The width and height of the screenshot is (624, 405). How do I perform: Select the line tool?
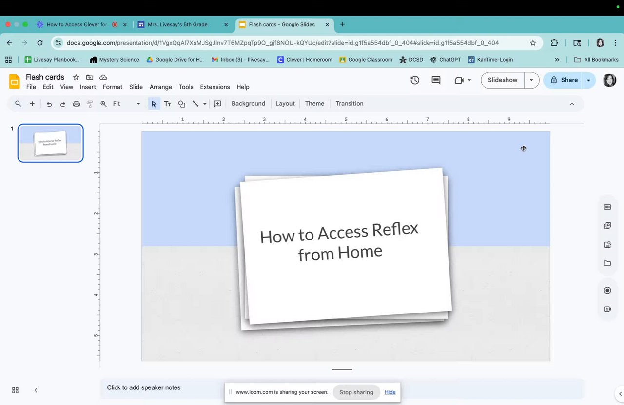195,104
